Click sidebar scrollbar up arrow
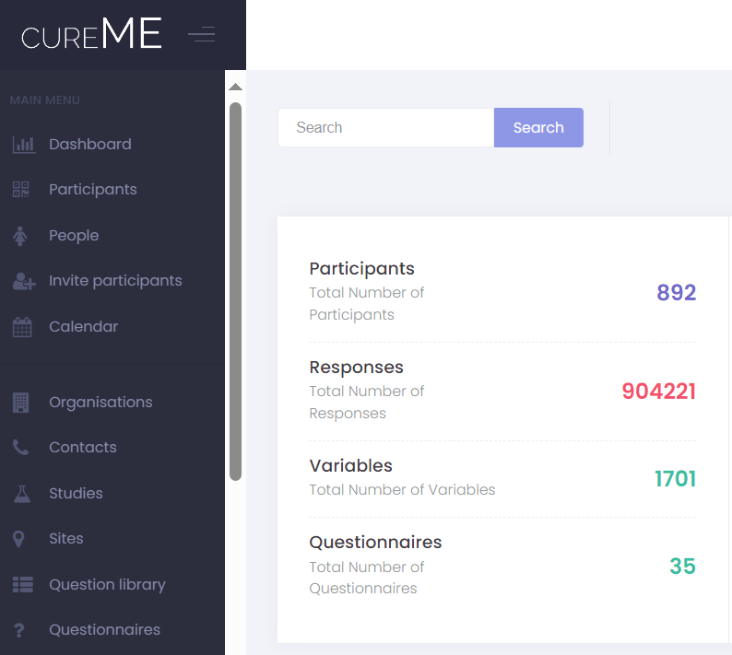The image size is (732, 655). [235, 87]
